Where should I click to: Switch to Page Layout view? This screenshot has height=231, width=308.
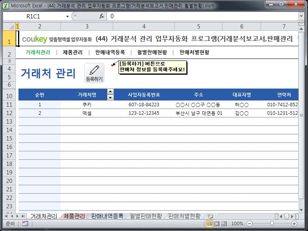point(217,224)
